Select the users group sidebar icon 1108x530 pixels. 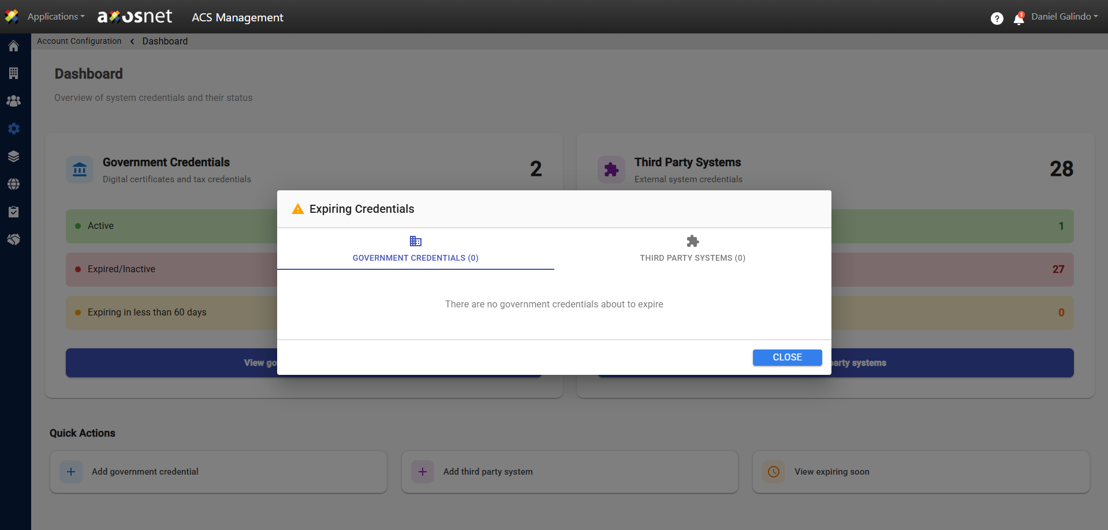(14, 101)
